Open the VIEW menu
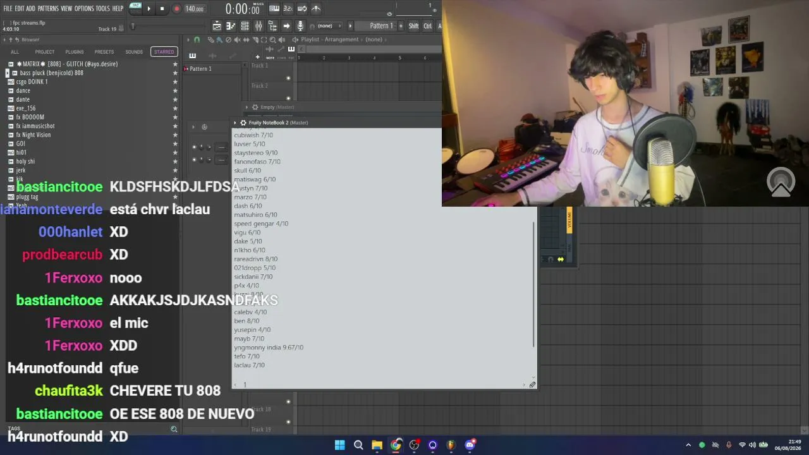This screenshot has height=455, width=809. 66,9
